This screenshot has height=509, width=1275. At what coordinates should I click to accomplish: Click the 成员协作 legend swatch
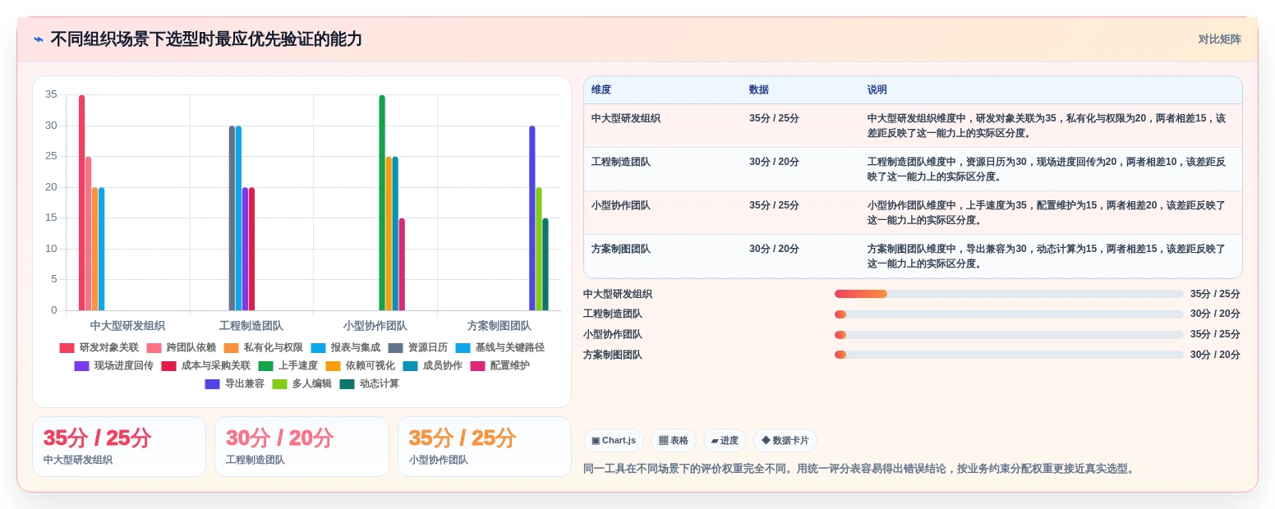click(x=410, y=366)
